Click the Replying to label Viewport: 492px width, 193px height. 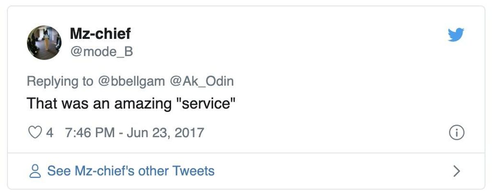coord(60,81)
